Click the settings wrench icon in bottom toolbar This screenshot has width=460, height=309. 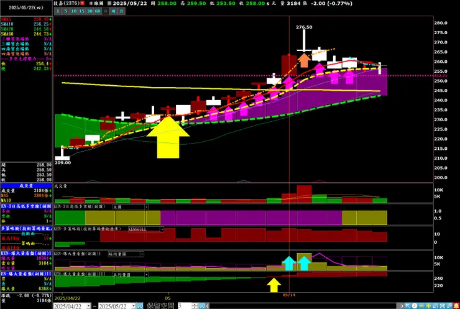[449, 306]
